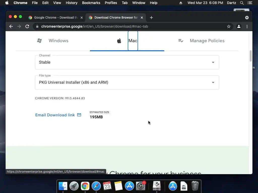The image size is (258, 193).
Task: Close the 'Google Chrome - Download' tab
Action: tap(82, 18)
